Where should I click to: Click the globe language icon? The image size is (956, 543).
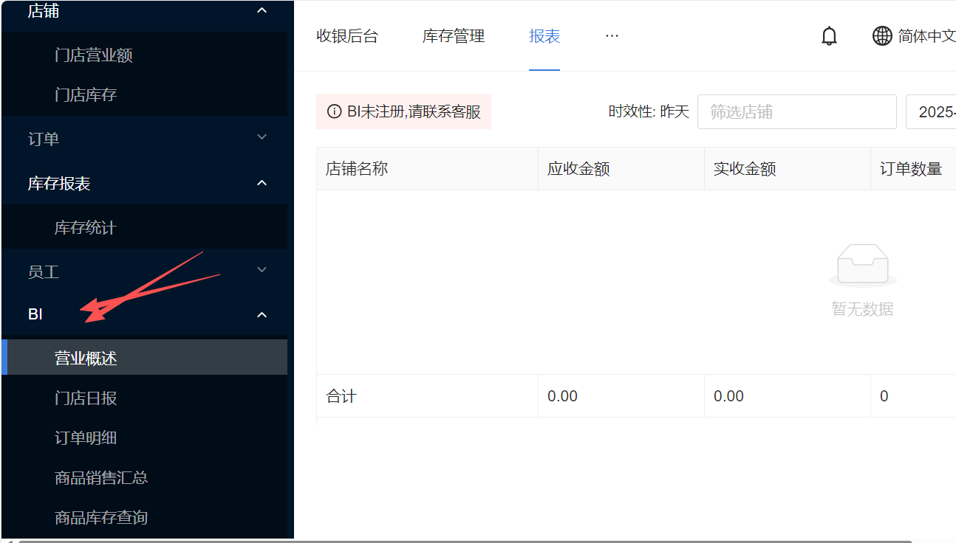(882, 36)
